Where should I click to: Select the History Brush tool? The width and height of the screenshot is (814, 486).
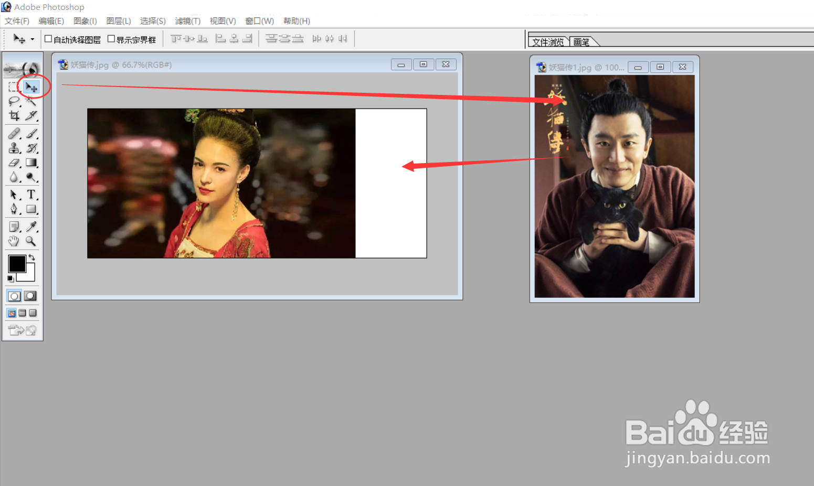point(31,148)
